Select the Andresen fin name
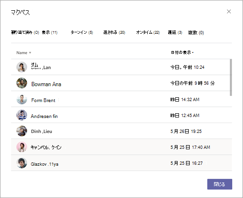Viewport: 243px width, 198px height. [44, 116]
